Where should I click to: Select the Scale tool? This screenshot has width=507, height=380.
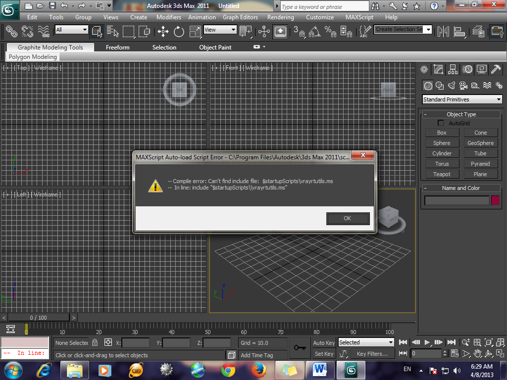click(x=195, y=31)
